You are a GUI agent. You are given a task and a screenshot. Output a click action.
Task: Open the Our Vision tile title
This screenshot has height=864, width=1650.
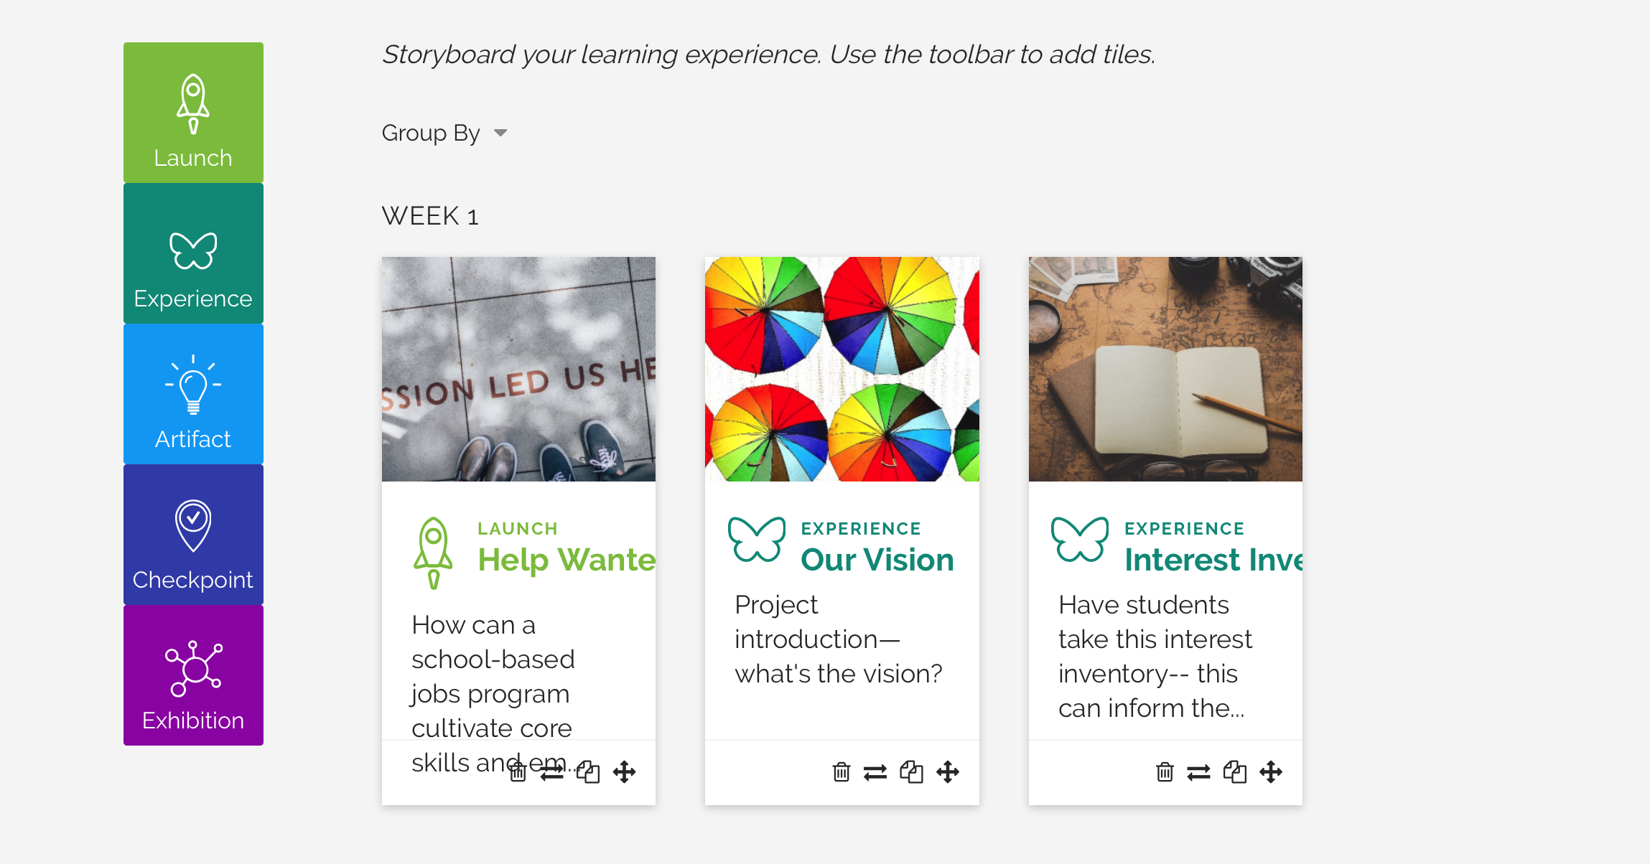click(x=877, y=560)
